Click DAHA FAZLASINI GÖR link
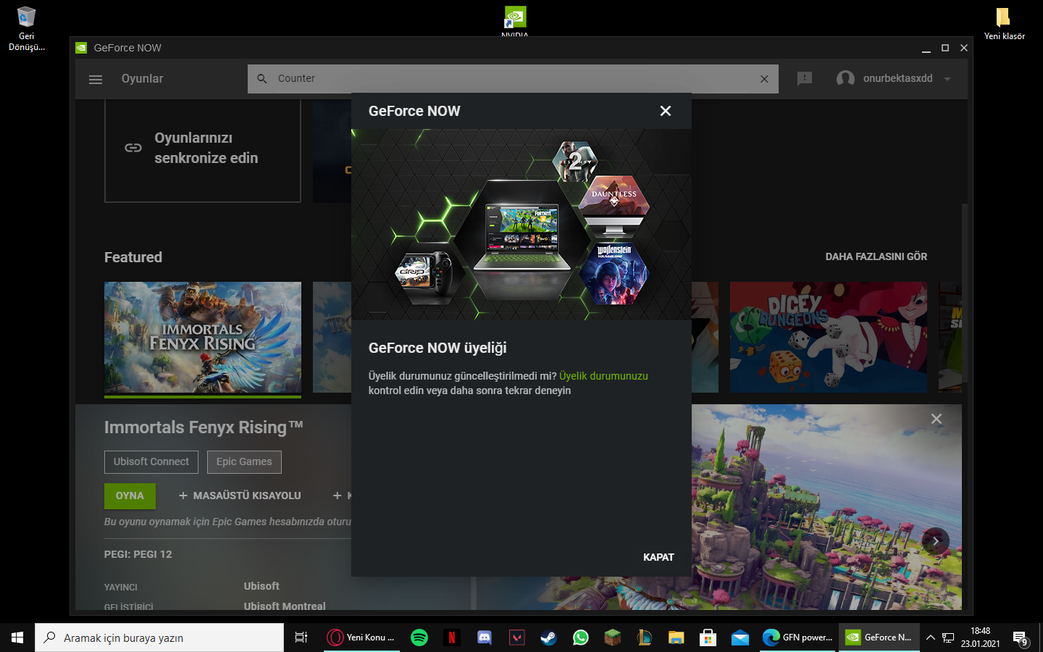Screen dimensions: 1043x652 [876, 256]
